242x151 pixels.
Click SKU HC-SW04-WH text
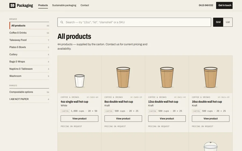(92, 97)
